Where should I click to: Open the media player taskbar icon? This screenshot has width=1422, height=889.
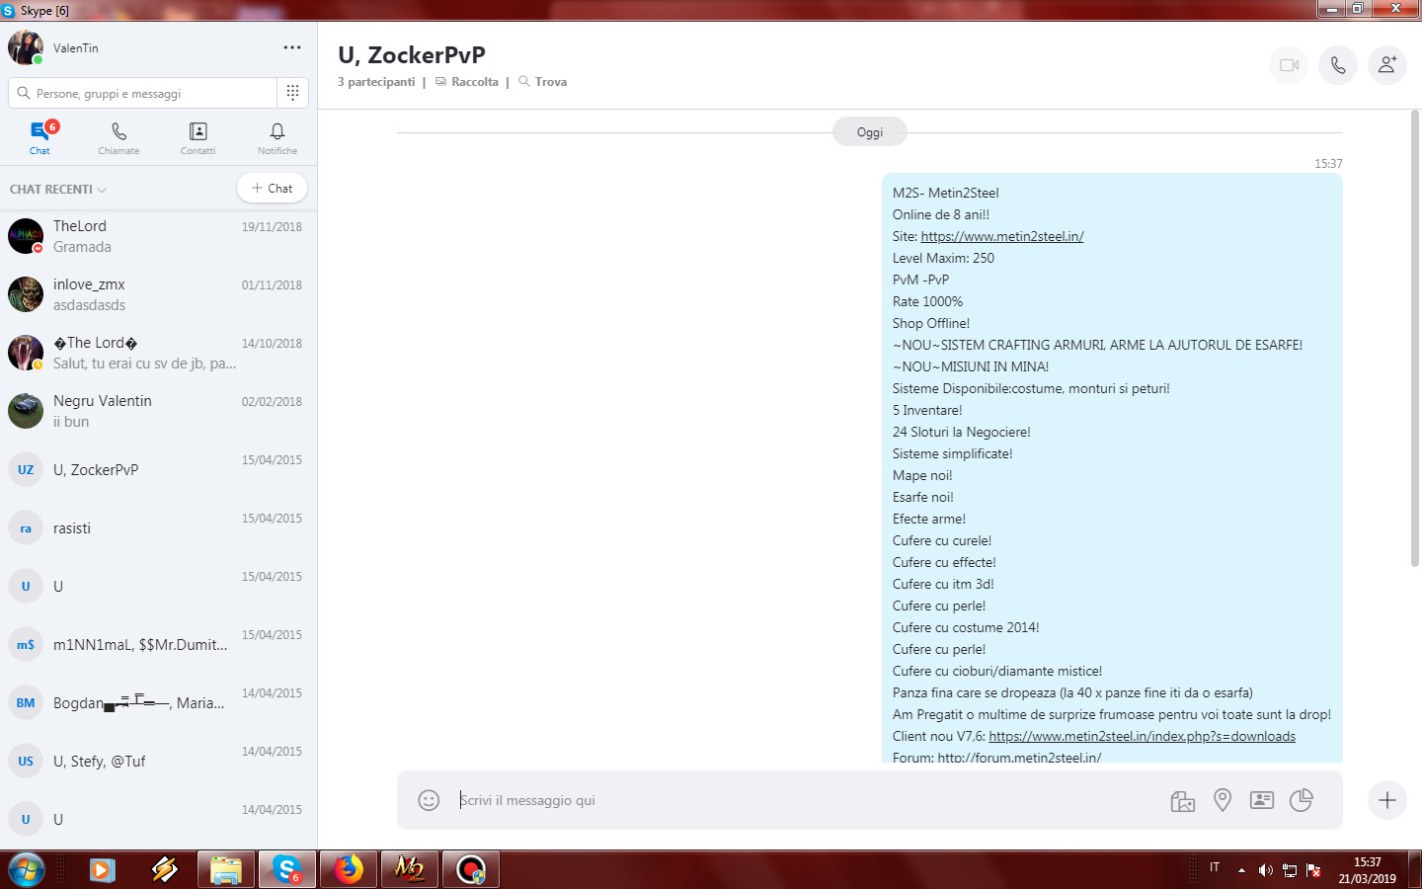(102, 870)
